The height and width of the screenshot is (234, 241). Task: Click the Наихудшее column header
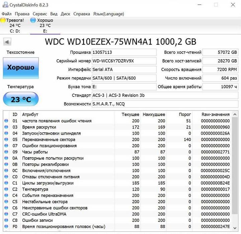154,115
